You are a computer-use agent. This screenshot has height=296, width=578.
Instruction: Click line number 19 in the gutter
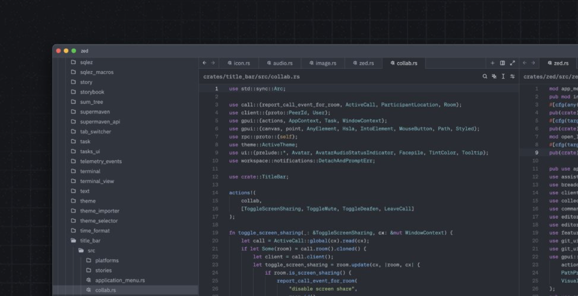pyautogui.click(x=215, y=233)
